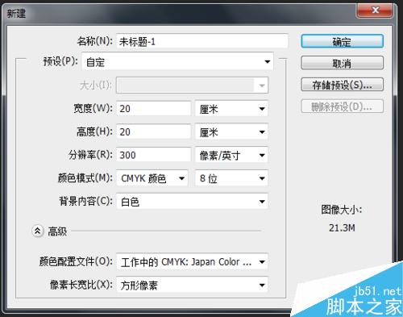Screen dimensions: 403x317
Task: Close the 新建 dialog with the X button
Action: [375, 10]
